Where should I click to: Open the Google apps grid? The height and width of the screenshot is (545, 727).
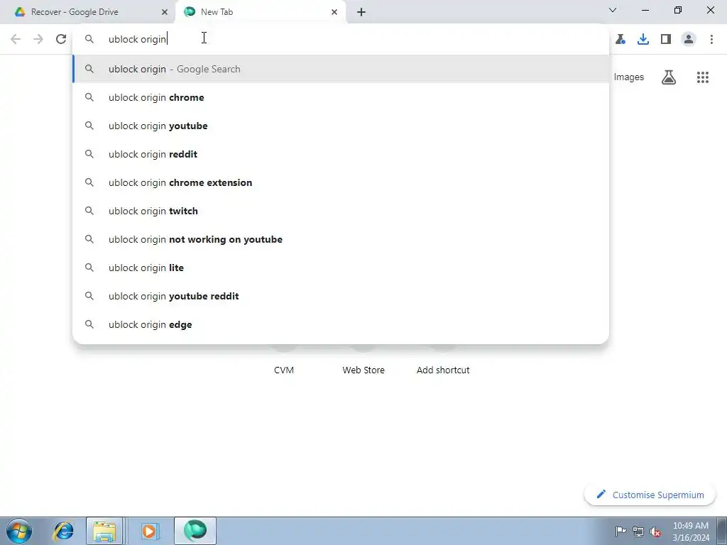[x=703, y=77]
